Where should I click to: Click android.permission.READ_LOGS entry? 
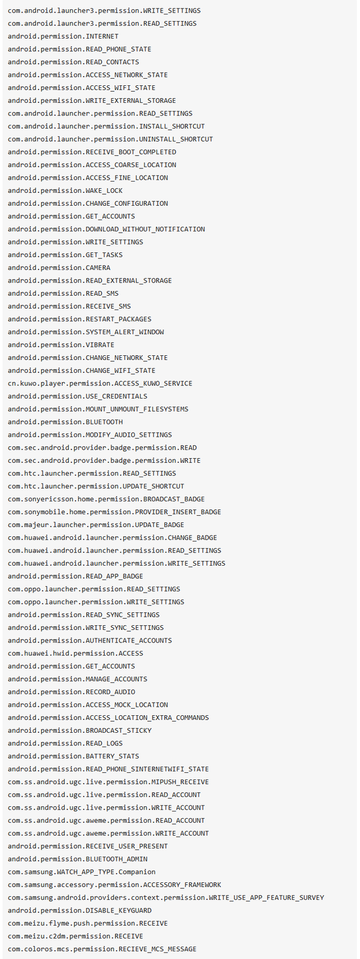click(x=65, y=743)
